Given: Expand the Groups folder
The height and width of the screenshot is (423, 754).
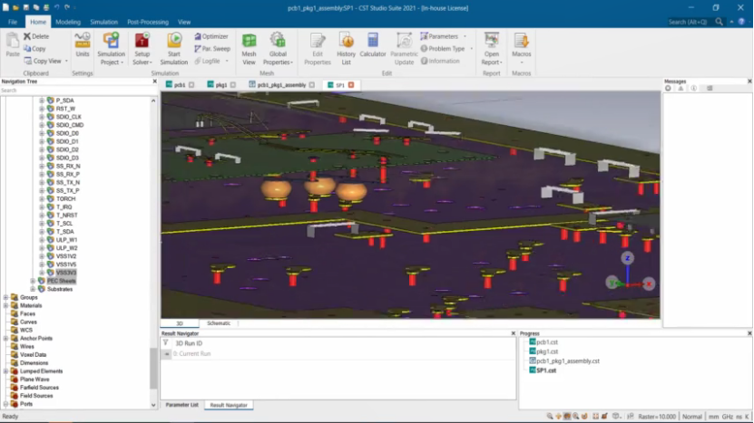Looking at the screenshot, I should [5, 297].
